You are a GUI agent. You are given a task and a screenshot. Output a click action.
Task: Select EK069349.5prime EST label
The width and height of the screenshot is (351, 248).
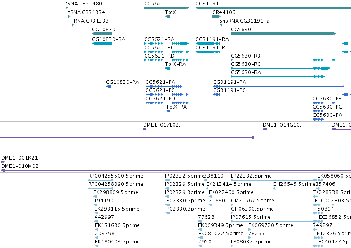(x=221, y=225)
